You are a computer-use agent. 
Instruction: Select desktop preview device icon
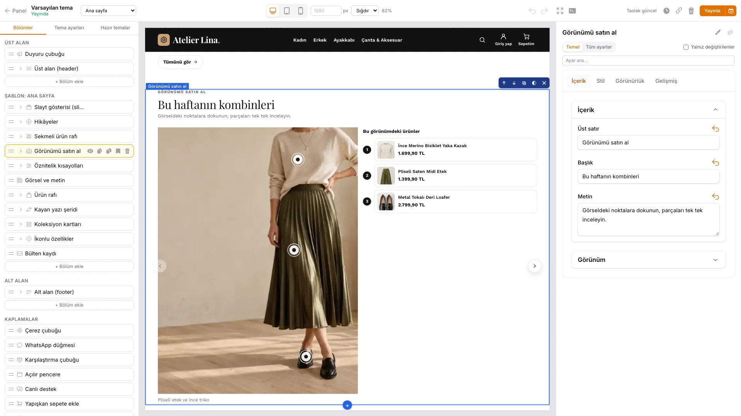(273, 11)
